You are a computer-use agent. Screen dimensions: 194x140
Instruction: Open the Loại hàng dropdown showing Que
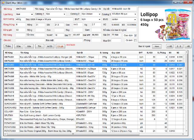click(24, 14)
